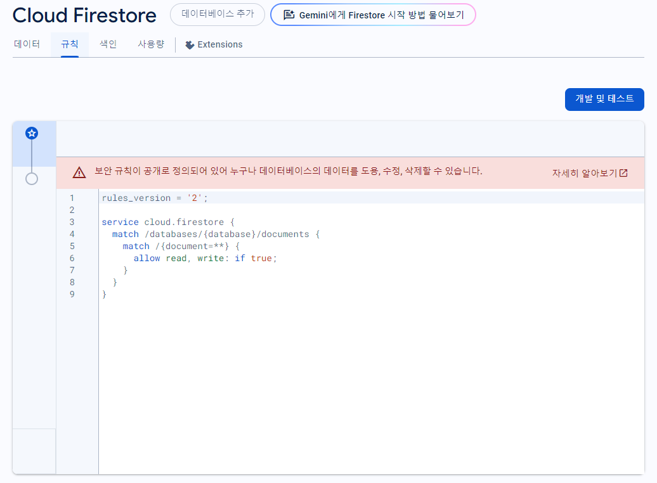This screenshot has width=657, height=483.
Task: Click the 'service cloud.firestore {' code line
Action: [168, 222]
